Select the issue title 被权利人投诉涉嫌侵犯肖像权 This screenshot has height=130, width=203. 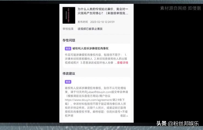pyautogui.click(x=90, y=49)
